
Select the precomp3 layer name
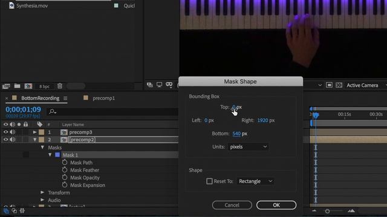[x=80, y=132]
